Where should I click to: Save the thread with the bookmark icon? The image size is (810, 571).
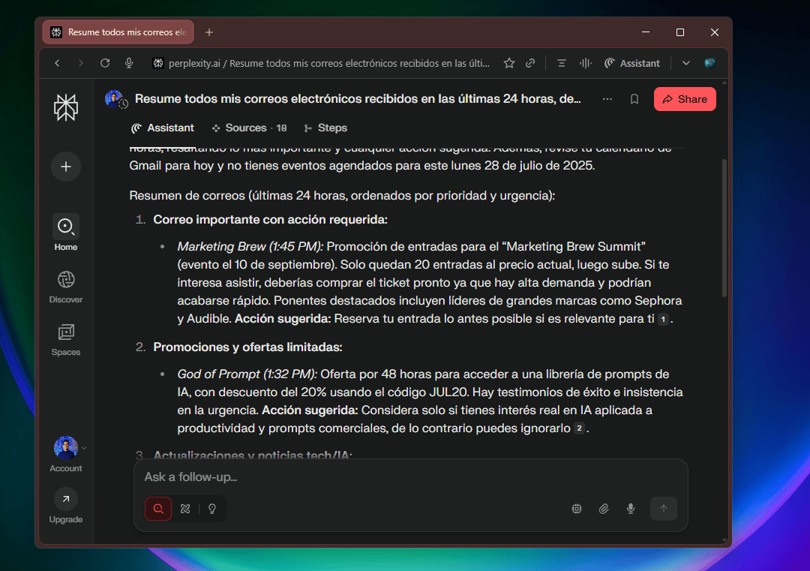pos(634,99)
